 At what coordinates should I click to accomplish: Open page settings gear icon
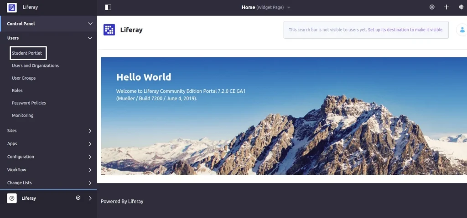[432, 7]
